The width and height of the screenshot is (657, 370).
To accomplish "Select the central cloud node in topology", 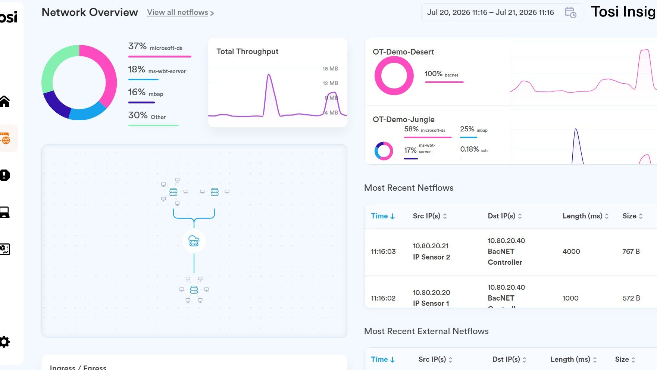I will pos(194,241).
